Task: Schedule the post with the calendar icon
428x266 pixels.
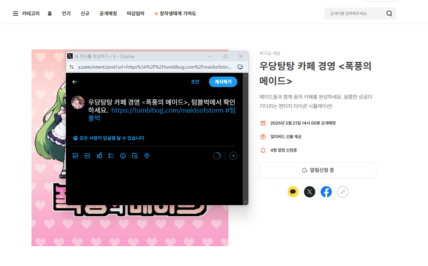Action: pos(135,156)
